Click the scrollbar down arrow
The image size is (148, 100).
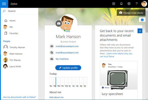147,99
